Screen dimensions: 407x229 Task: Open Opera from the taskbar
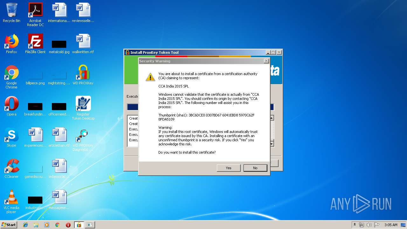(68, 225)
